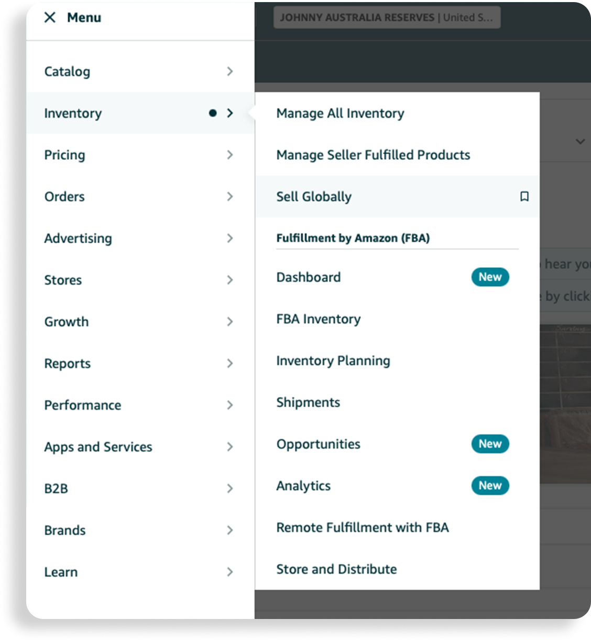Open Store and Distribute link
The height and width of the screenshot is (641, 591).
click(x=336, y=569)
